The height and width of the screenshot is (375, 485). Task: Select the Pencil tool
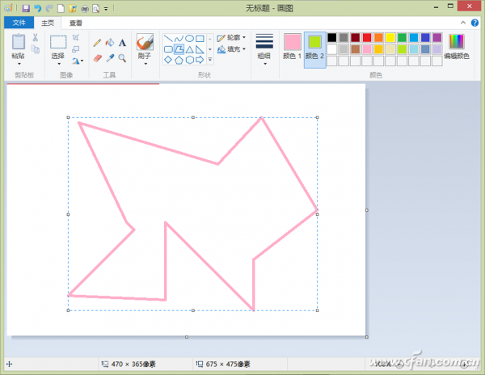(x=97, y=42)
